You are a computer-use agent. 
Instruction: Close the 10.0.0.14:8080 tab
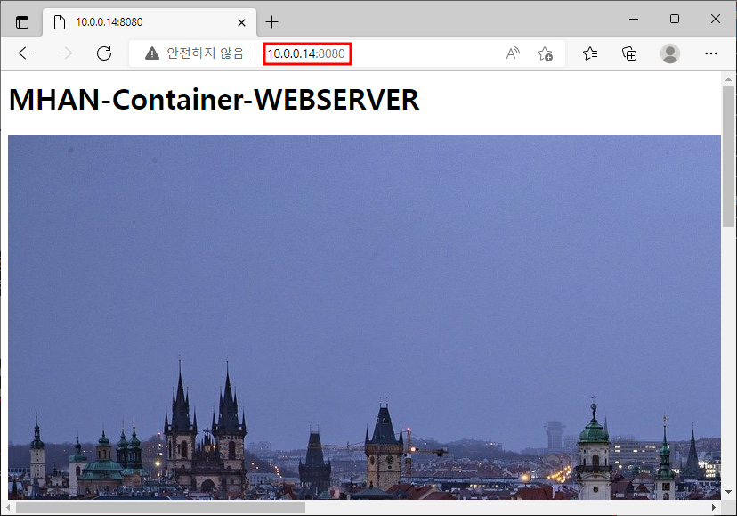pyautogui.click(x=241, y=22)
